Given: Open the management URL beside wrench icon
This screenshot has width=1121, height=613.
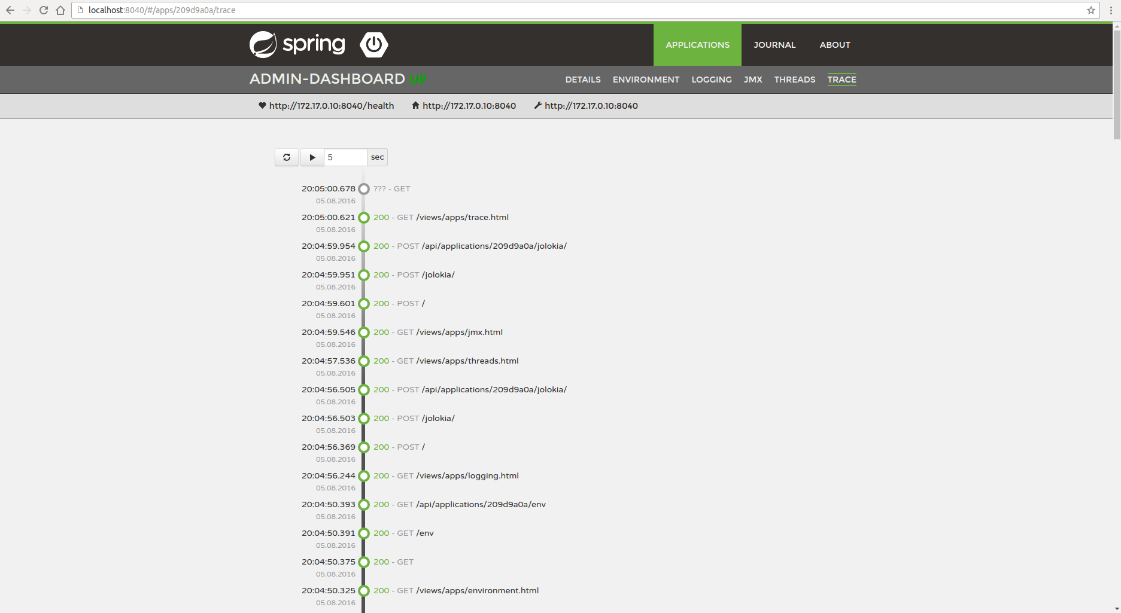Looking at the screenshot, I should click(591, 106).
